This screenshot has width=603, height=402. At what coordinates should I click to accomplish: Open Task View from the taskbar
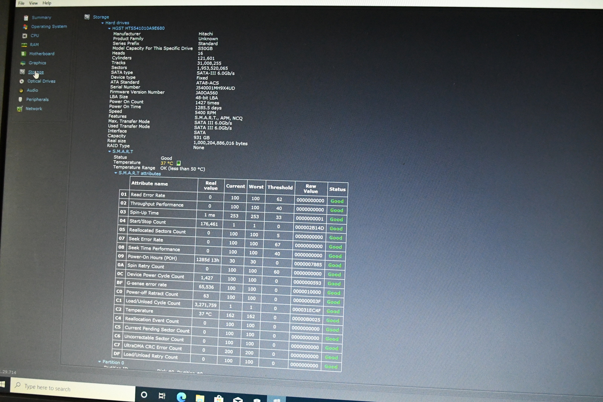click(162, 396)
